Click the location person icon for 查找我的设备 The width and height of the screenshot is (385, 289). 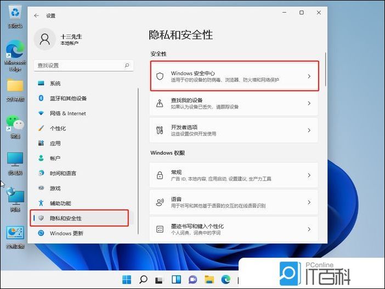(160, 104)
